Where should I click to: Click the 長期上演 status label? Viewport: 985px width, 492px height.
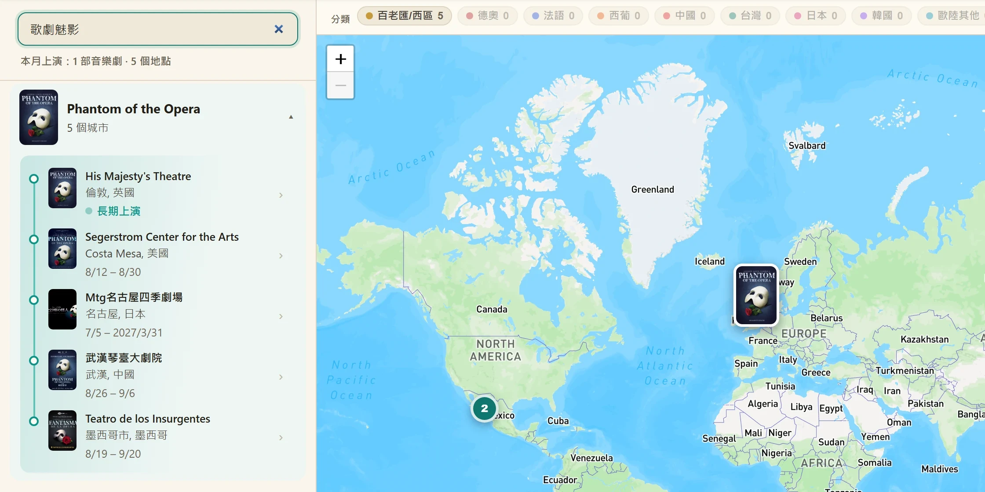pos(119,211)
